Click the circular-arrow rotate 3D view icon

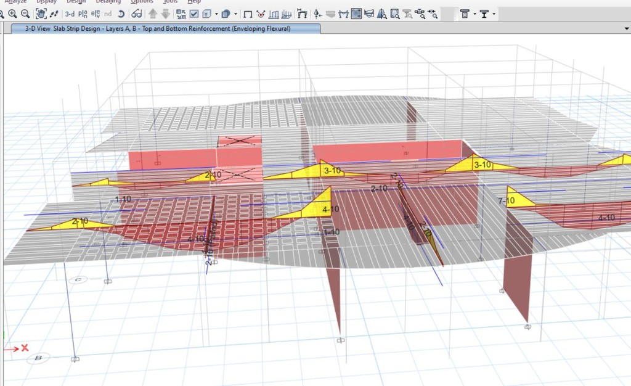121,14
